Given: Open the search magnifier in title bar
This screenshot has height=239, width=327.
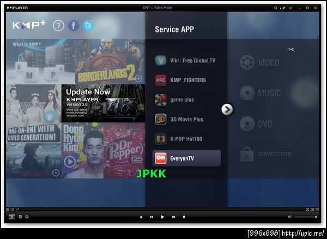Looking at the screenshot, I should (x=276, y=8).
